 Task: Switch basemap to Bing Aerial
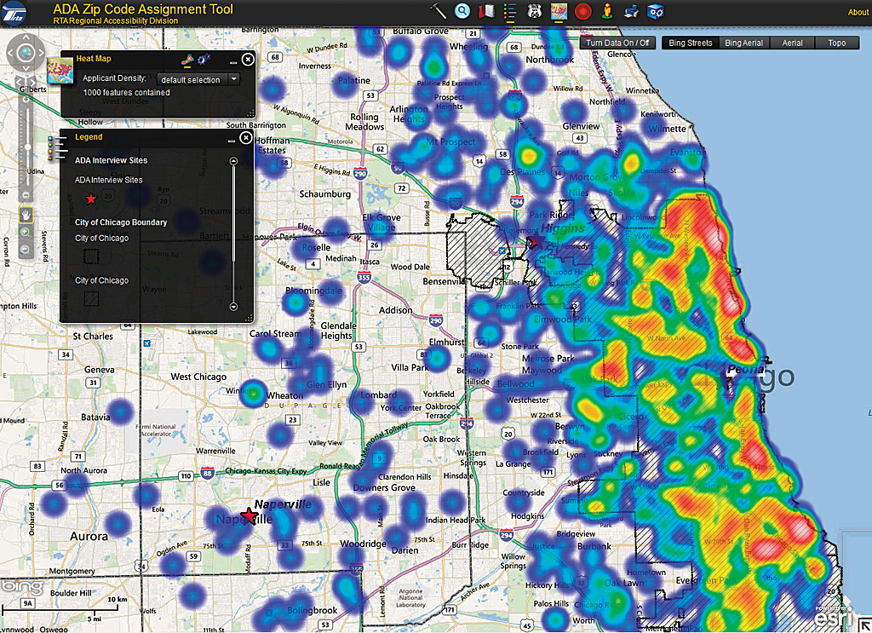point(744,43)
